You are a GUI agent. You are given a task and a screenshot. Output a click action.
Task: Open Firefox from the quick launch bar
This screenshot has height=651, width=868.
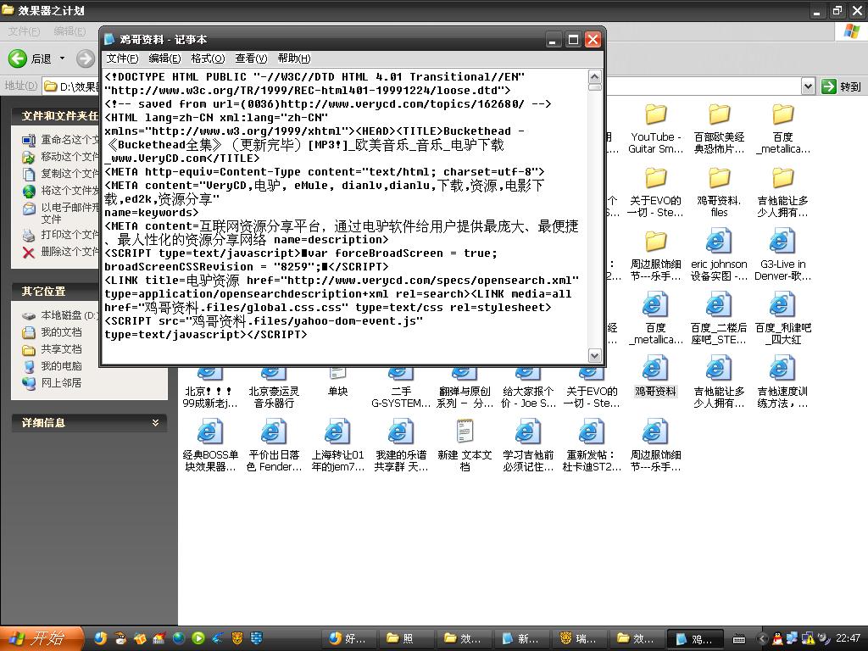[x=101, y=638]
